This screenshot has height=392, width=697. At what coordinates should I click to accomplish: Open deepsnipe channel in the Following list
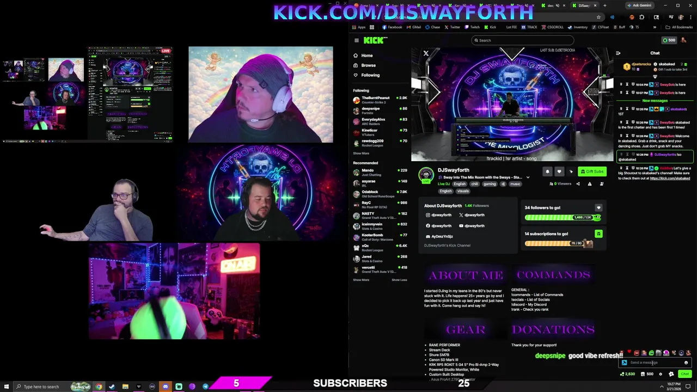380,111
